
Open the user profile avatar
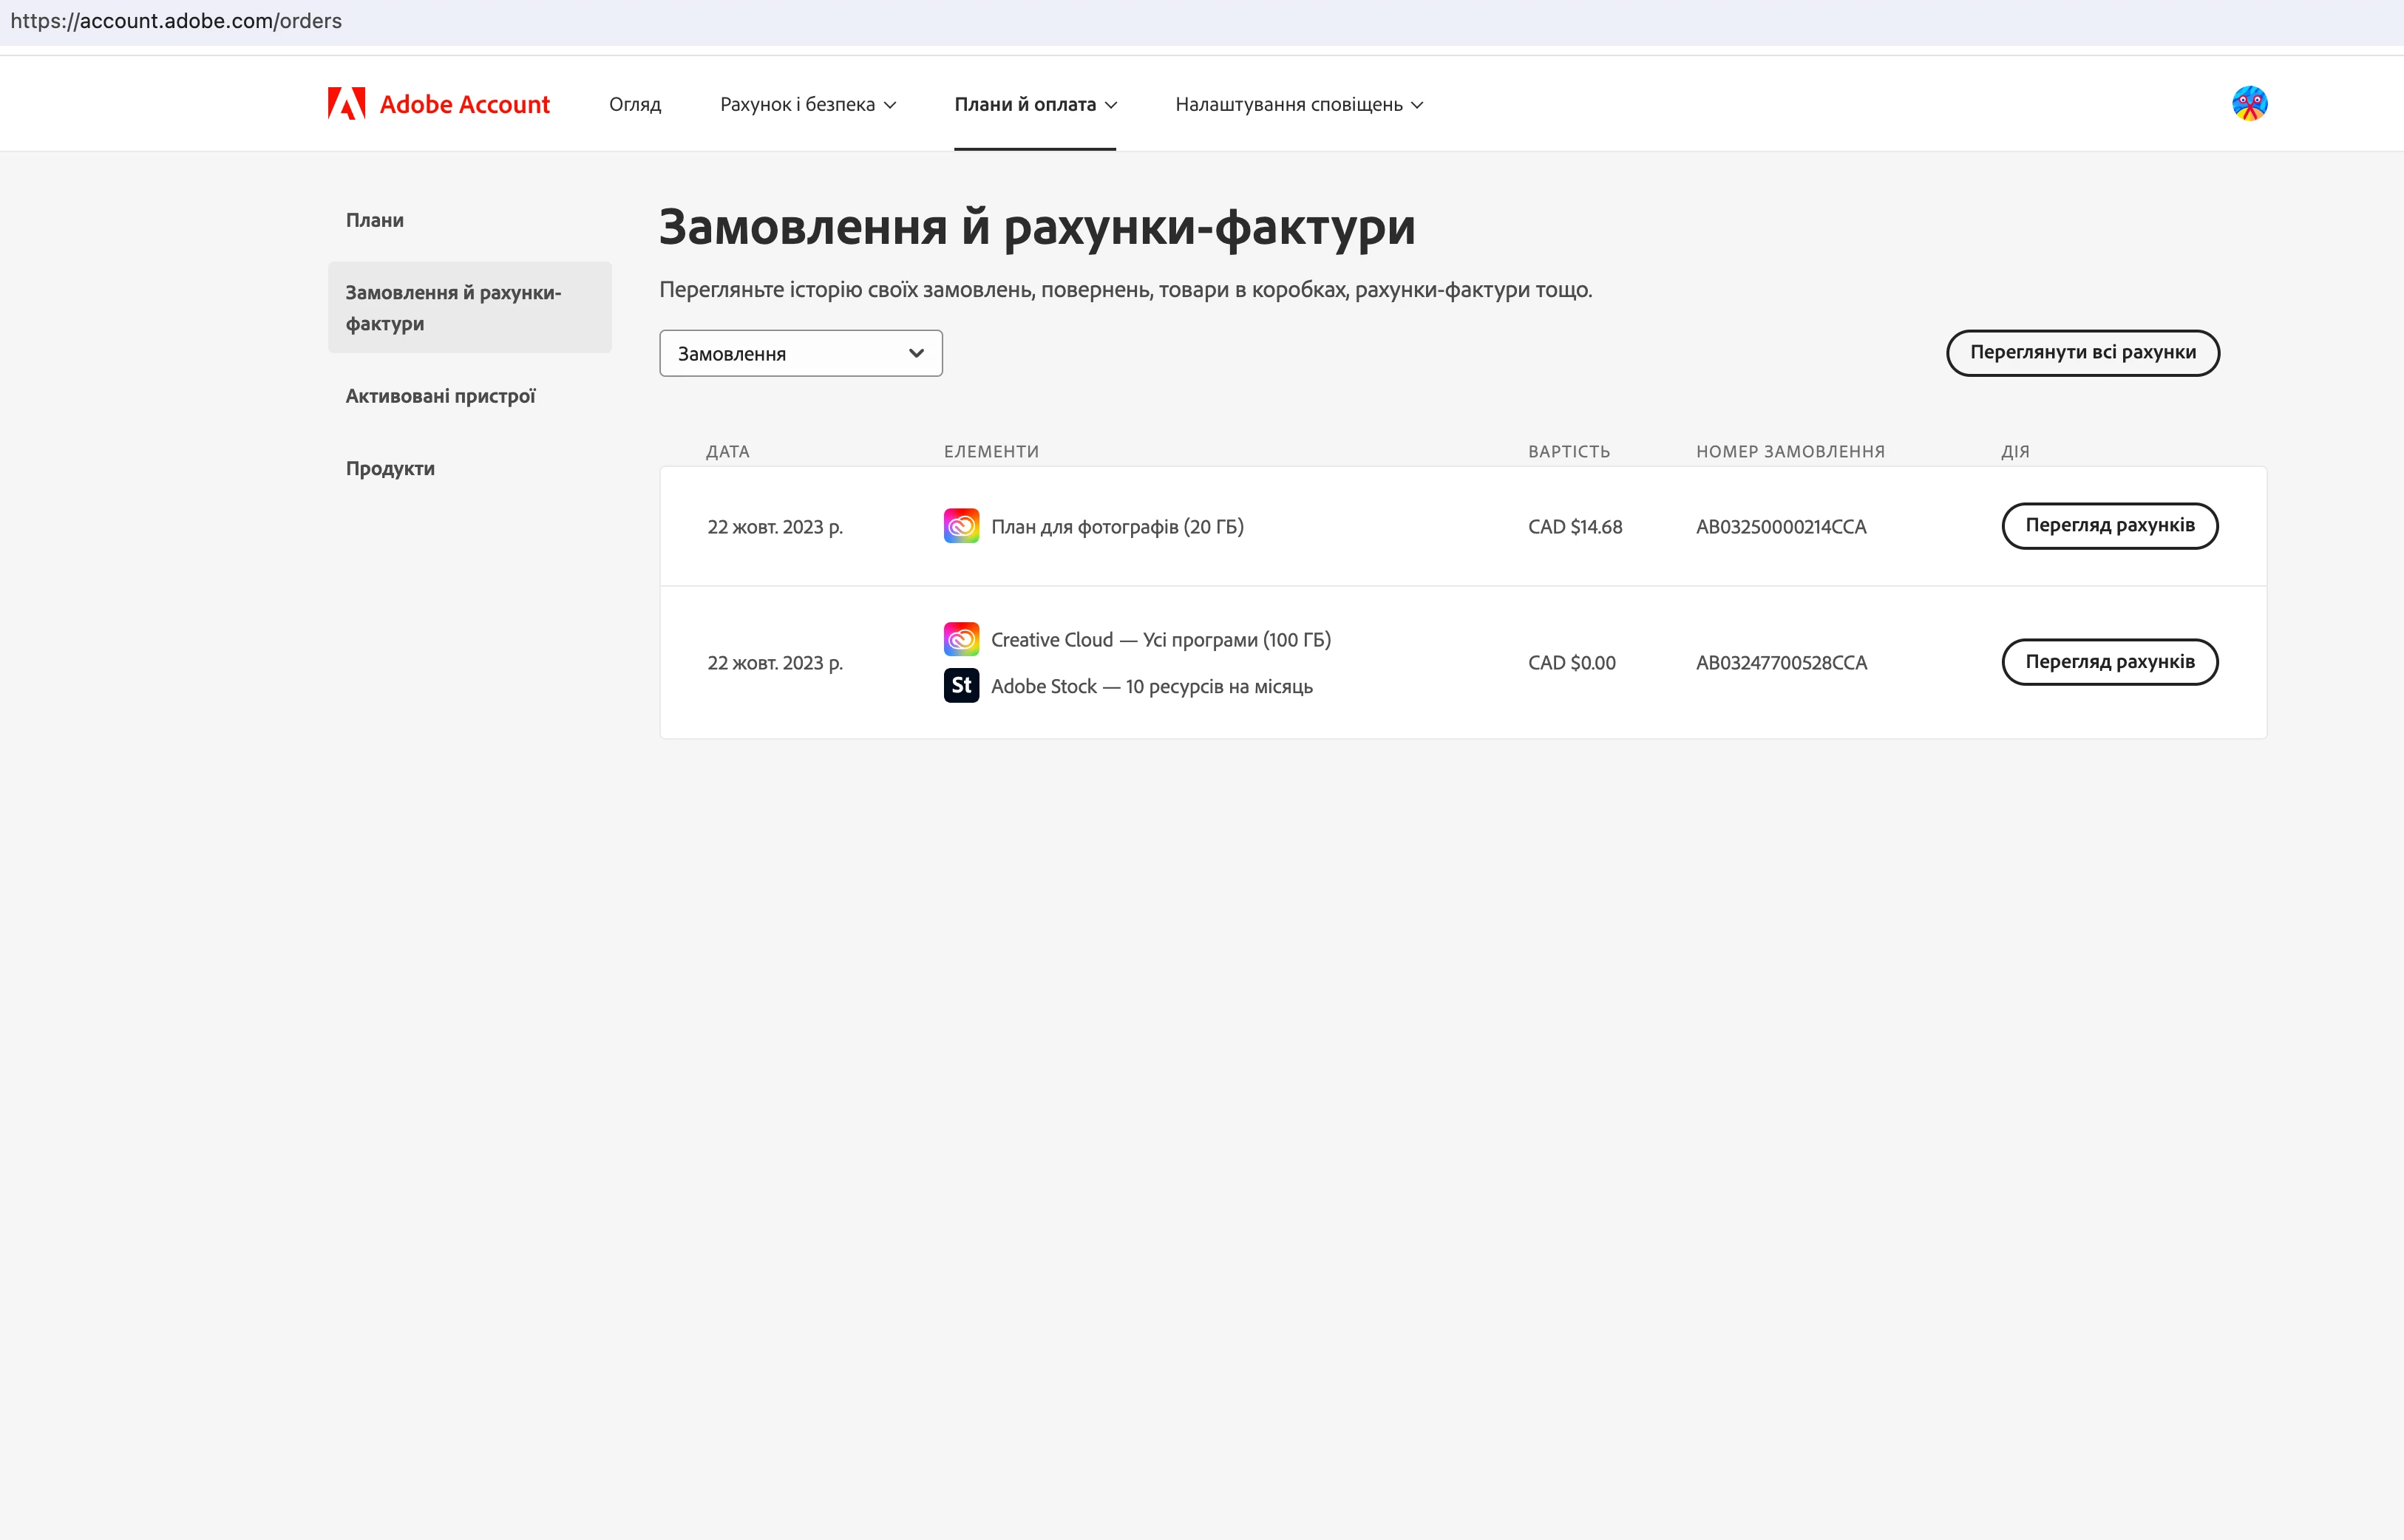click(2249, 104)
